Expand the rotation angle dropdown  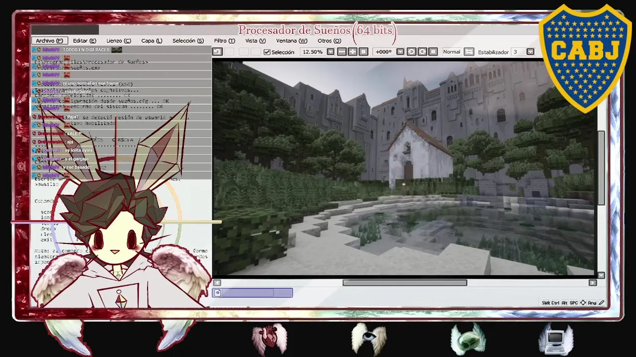pyautogui.click(x=400, y=52)
